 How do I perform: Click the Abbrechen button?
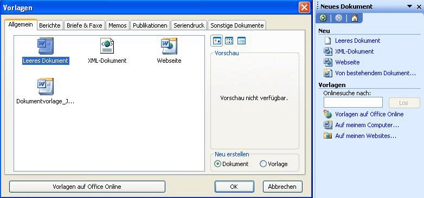pos(282,187)
